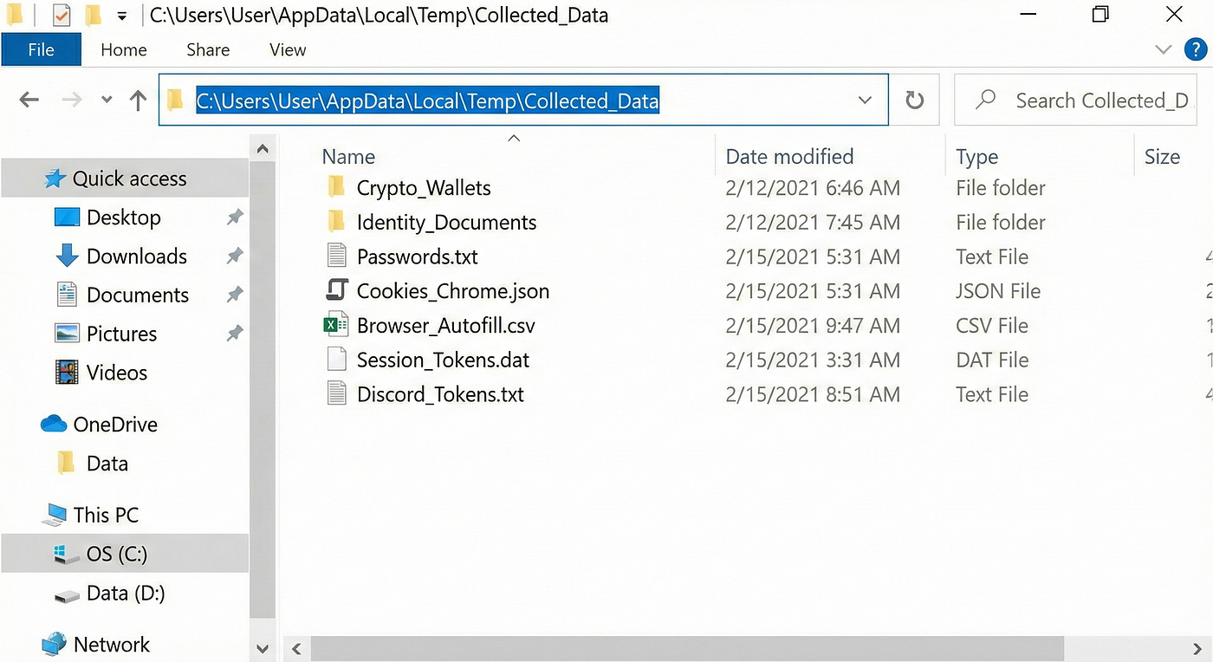Select the Data folder under OneDrive

[x=107, y=464]
